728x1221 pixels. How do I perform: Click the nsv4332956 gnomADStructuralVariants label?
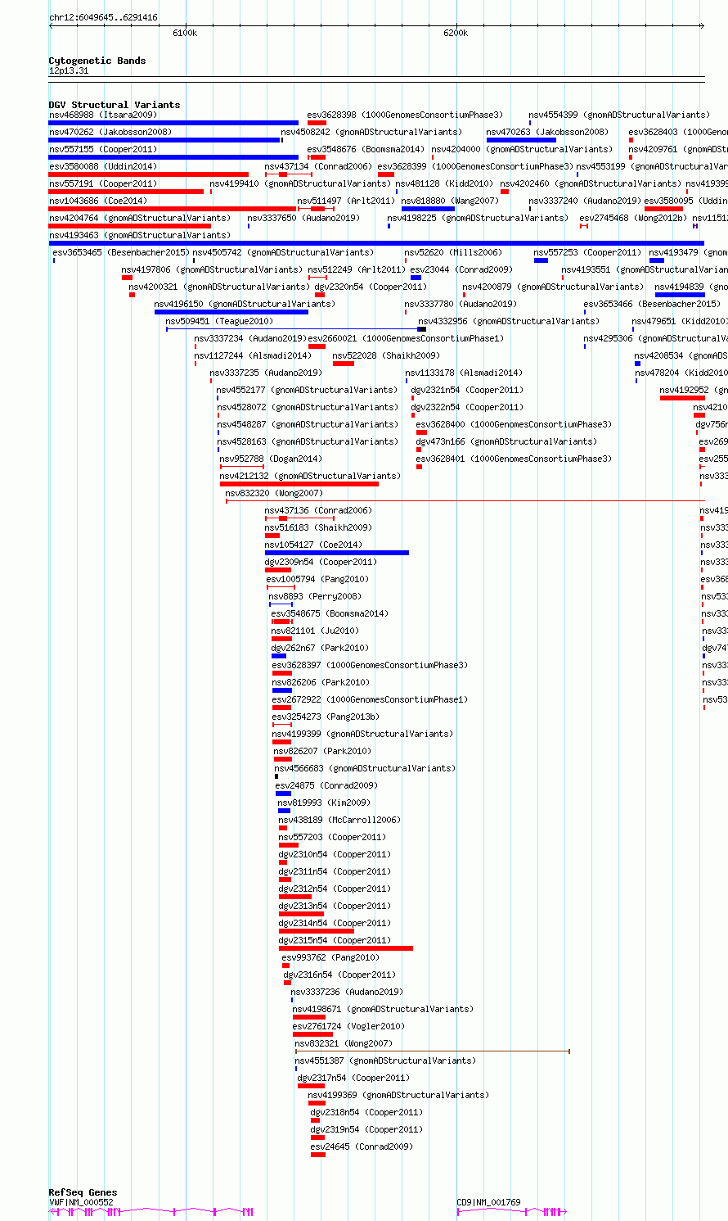coord(509,321)
